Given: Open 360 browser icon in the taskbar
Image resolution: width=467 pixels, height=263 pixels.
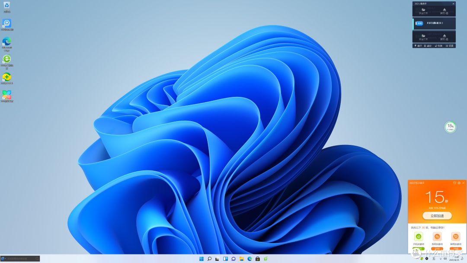Looking at the screenshot, I should click(265, 259).
